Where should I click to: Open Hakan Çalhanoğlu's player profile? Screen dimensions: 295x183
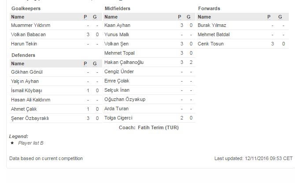[124, 62]
